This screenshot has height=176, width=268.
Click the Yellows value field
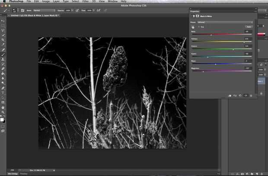point(248,39)
